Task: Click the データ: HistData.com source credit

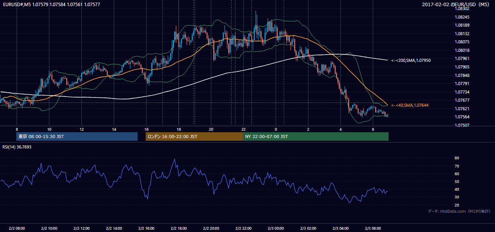Action: (459, 212)
